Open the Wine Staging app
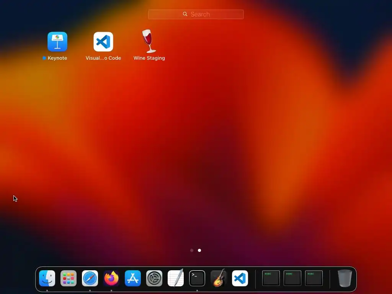 (149, 41)
